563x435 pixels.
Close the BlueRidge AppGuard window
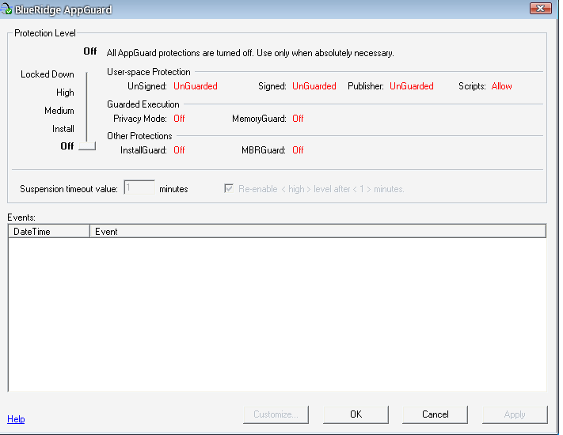pyautogui.click(x=540, y=8)
